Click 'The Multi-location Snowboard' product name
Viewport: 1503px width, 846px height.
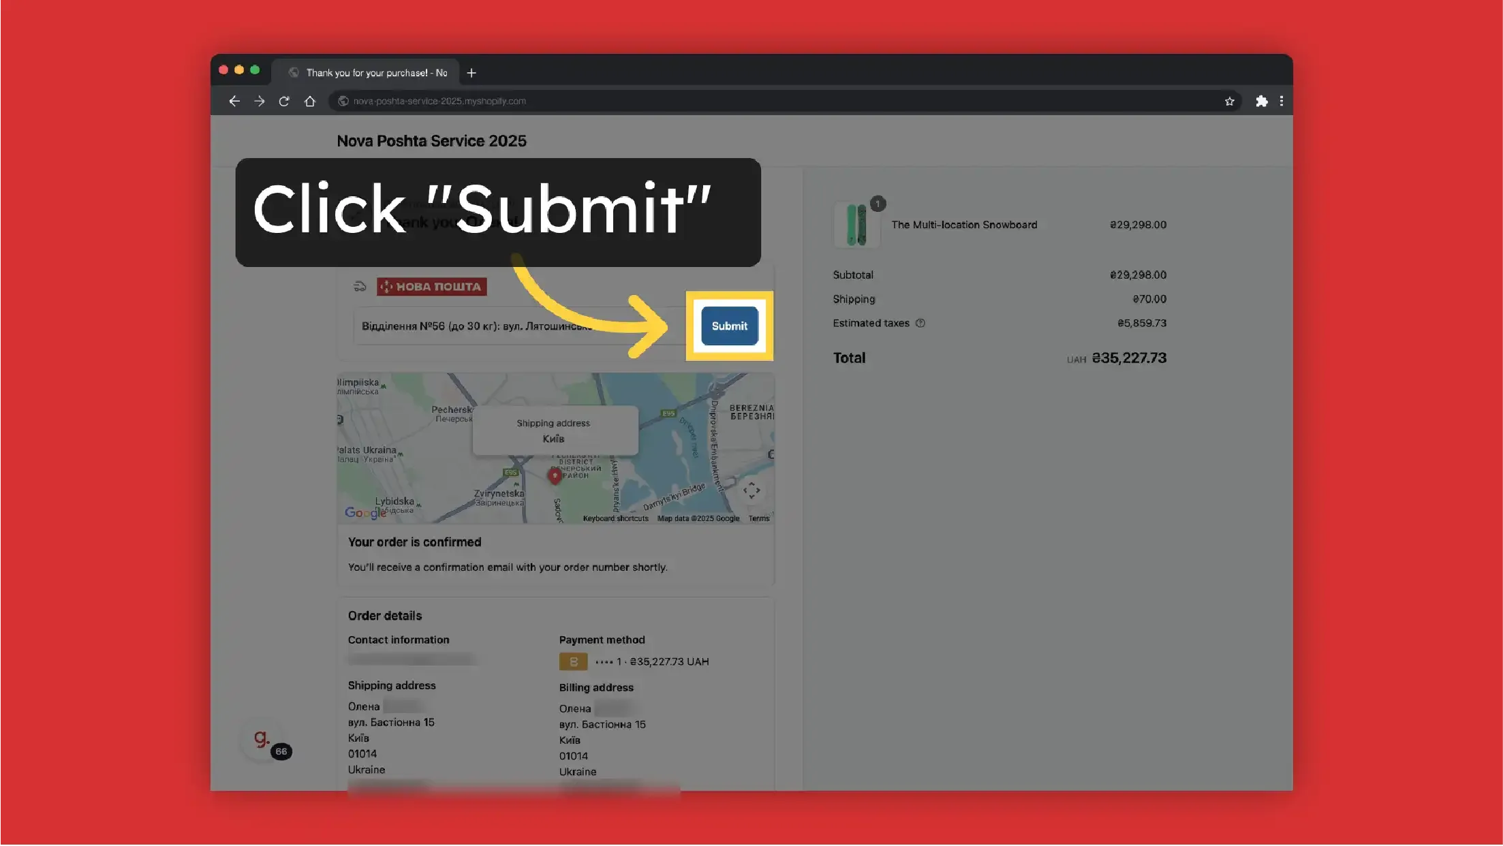pyautogui.click(x=964, y=225)
